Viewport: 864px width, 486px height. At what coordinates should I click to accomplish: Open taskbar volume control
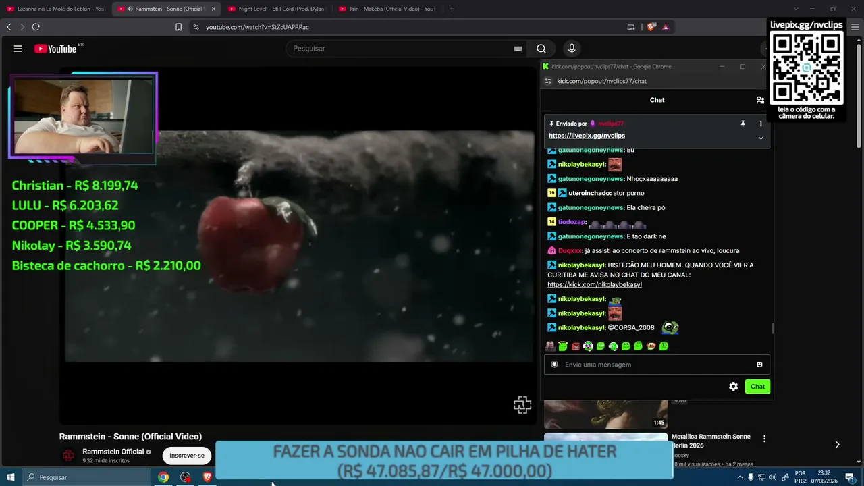click(x=772, y=477)
